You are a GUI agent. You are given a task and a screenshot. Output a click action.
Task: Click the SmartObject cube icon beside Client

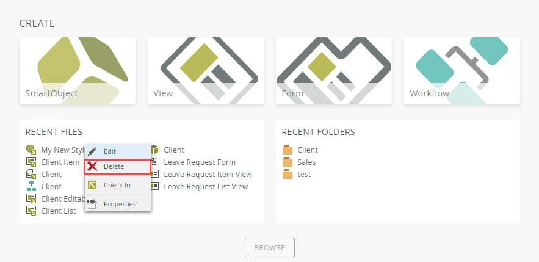[x=154, y=150]
